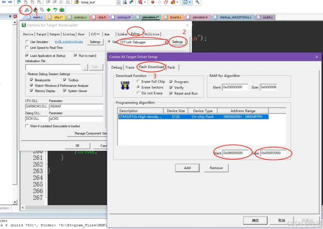
Task: Start the debug session via magnifier icon
Action: (140, 2)
